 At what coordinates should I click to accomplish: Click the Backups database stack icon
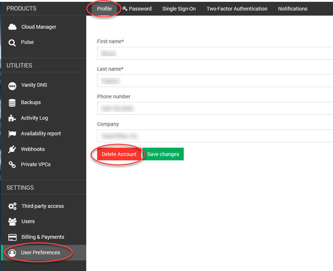(12, 103)
